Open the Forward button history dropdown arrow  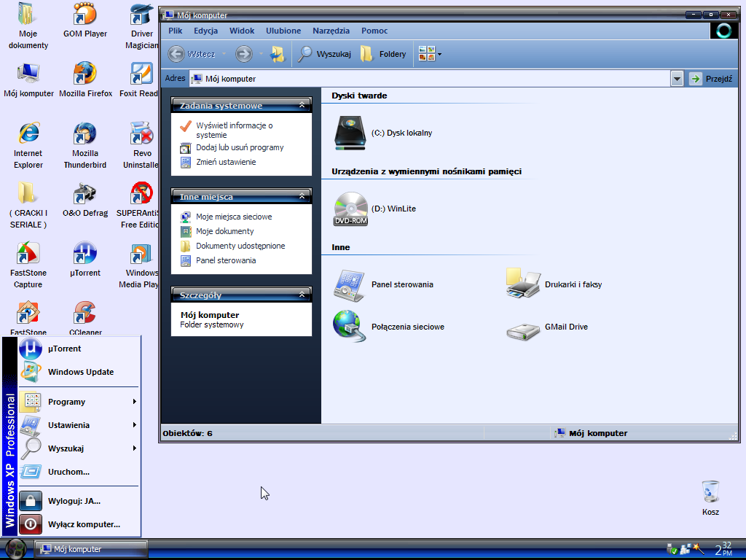(x=261, y=54)
